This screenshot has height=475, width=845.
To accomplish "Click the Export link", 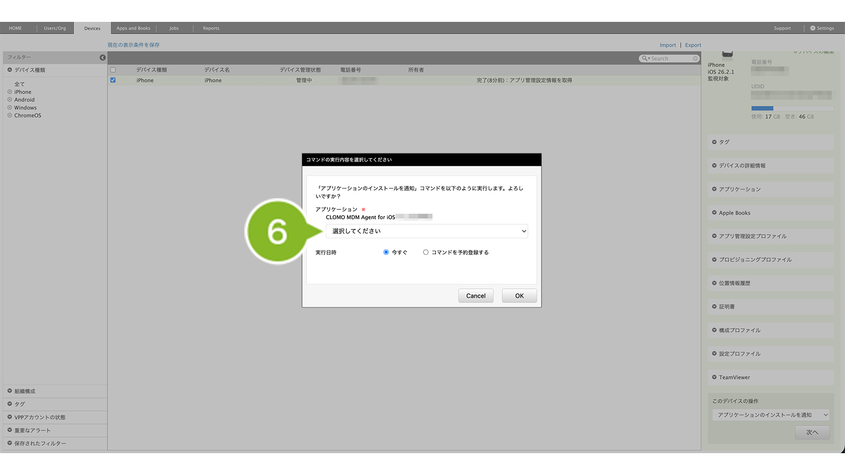I will (693, 45).
